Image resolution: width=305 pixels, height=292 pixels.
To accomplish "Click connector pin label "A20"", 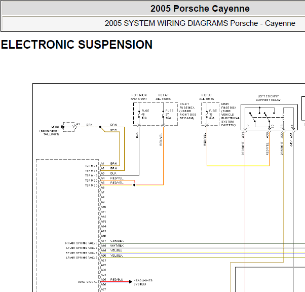I will coord(103,255).
